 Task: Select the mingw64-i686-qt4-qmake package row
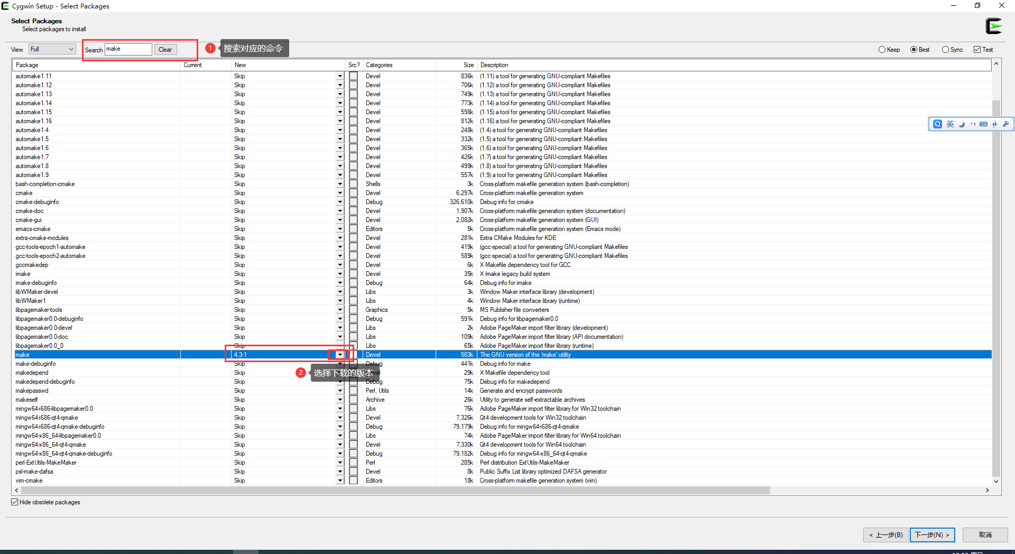click(x=502, y=418)
